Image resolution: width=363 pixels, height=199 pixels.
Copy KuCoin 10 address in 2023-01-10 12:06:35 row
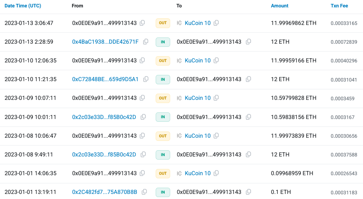point(216,60)
